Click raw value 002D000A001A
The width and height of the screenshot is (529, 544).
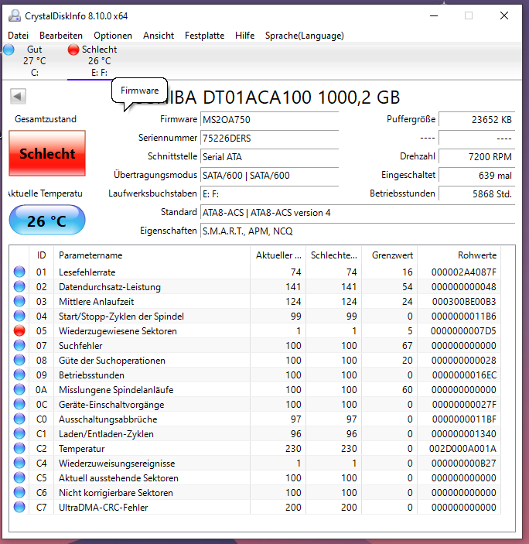[462, 449]
